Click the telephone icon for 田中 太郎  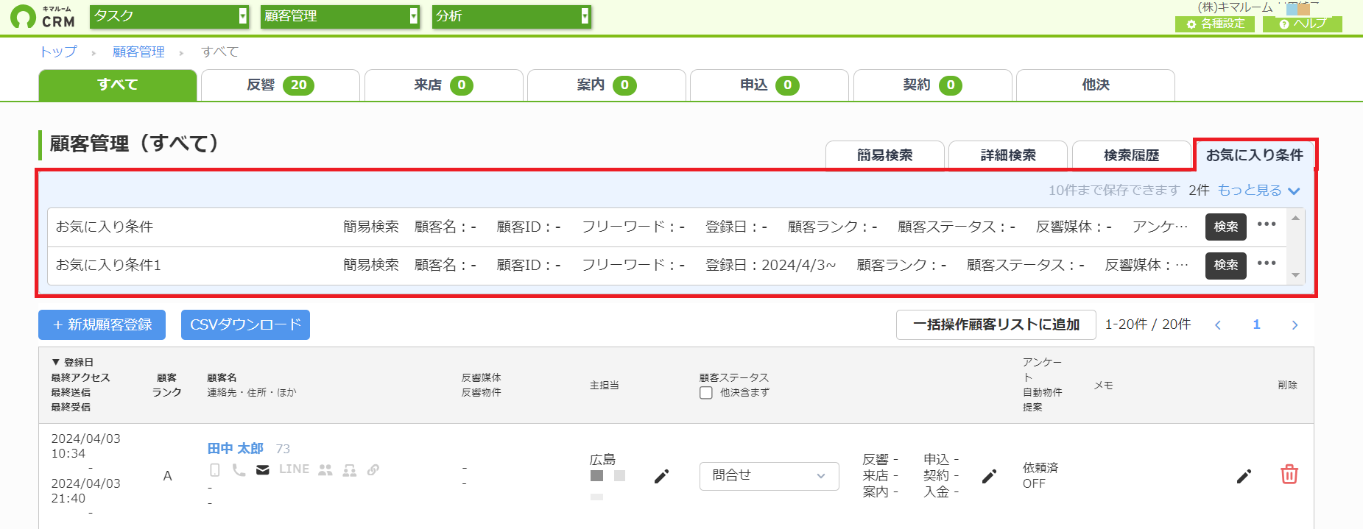(239, 469)
